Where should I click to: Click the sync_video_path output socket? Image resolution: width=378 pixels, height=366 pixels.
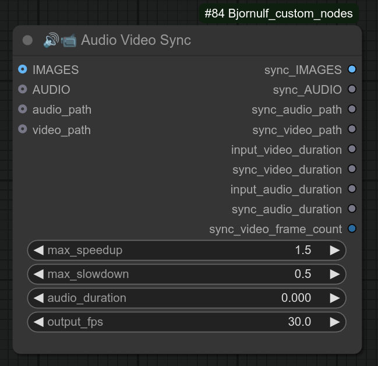[352, 129]
